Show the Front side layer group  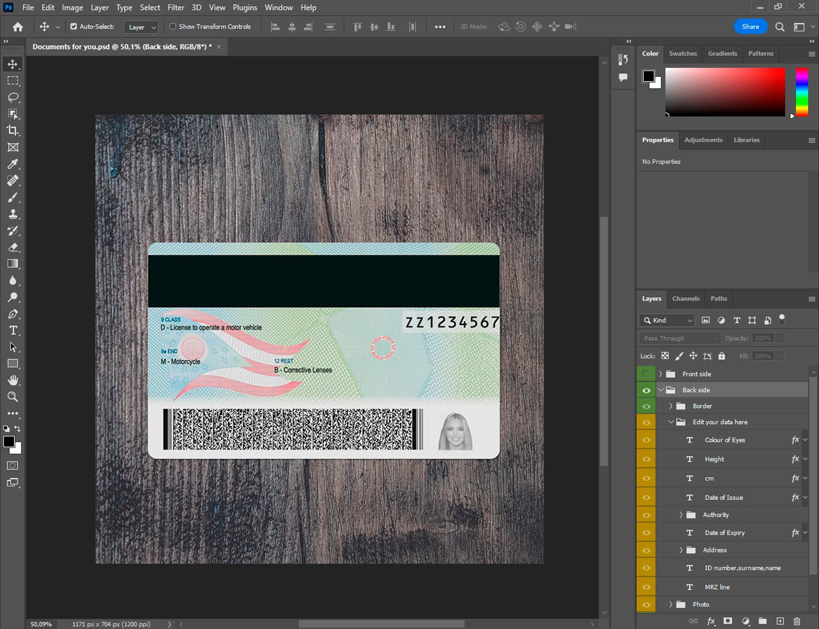pyautogui.click(x=646, y=374)
